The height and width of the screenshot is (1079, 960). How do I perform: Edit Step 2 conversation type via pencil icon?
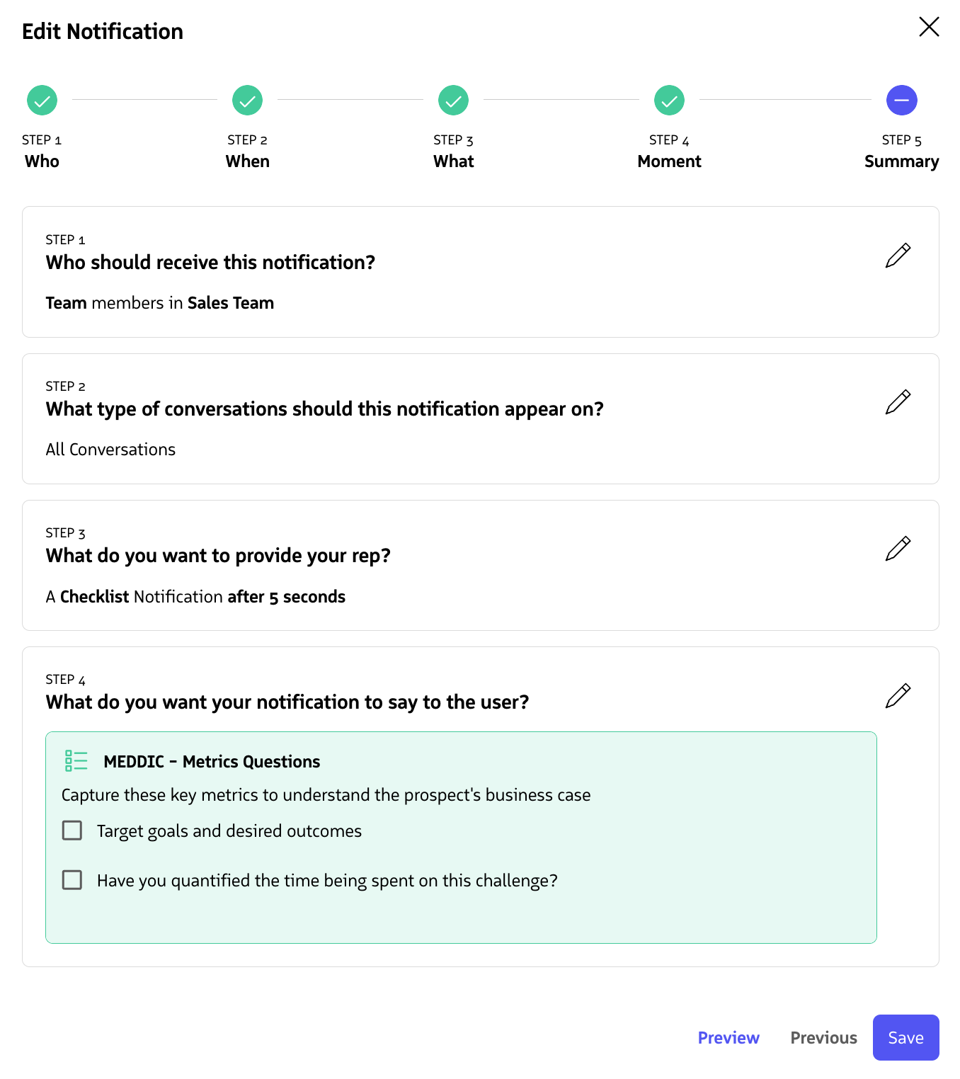897,402
